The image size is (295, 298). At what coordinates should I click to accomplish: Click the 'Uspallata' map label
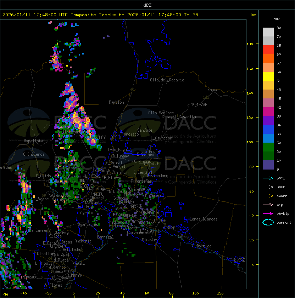point(33,141)
